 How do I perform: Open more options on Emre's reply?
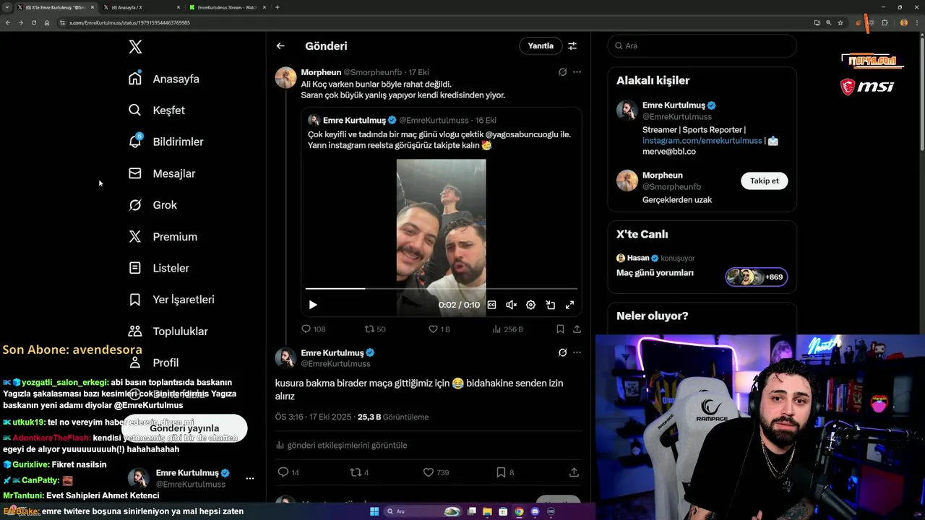[x=577, y=352]
